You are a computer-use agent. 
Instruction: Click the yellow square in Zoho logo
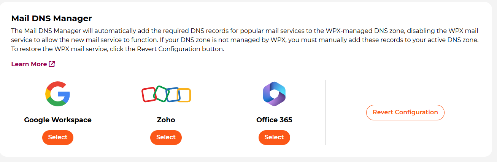[x=184, y=95]
